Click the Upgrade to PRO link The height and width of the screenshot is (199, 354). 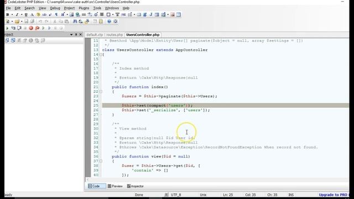coord(334,195)
